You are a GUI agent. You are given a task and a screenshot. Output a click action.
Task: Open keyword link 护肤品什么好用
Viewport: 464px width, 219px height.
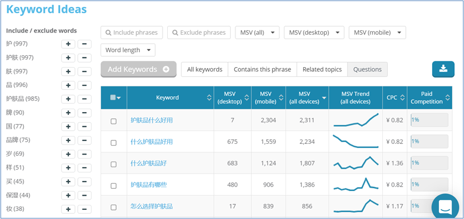tap(151, 121)
